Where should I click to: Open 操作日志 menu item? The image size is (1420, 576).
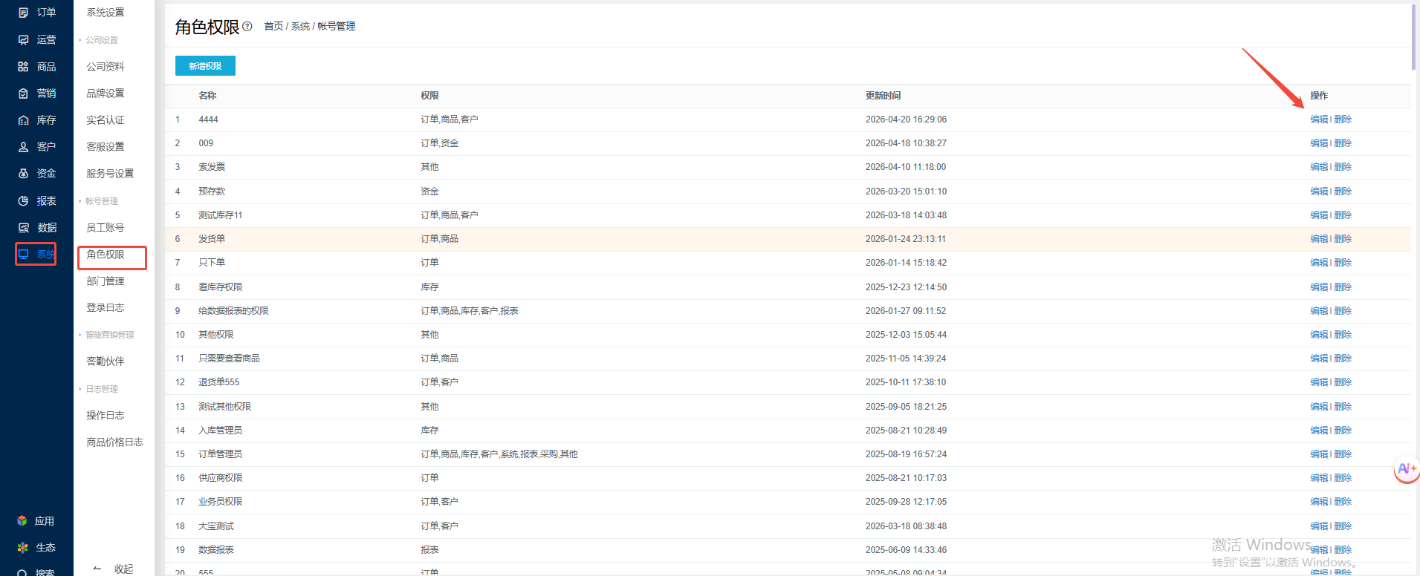(106, 416)
